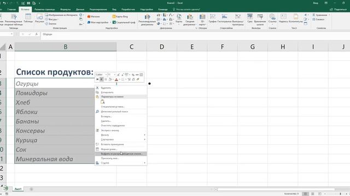The image size is (350, 196).
Task: Click the Рисунки button
Action: (39, 18)
